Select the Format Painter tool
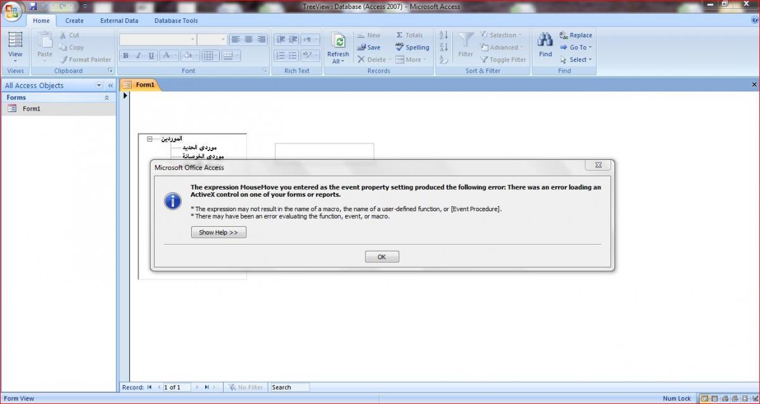The width and height of the screenshot is (760, 404). [85, 59]
